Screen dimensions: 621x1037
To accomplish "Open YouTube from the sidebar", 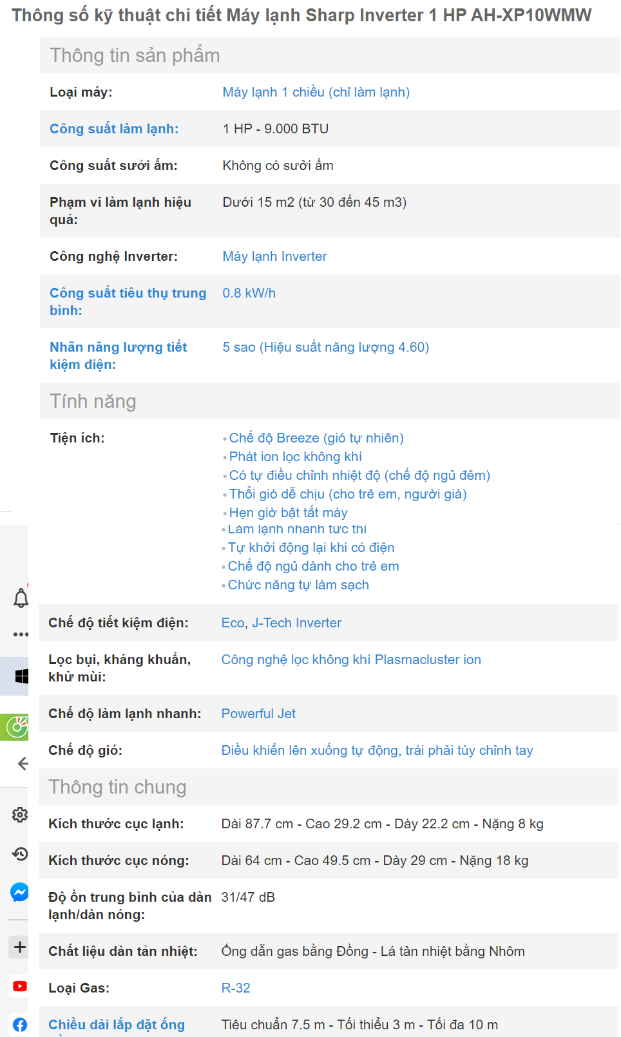I will tap(20, 986).
